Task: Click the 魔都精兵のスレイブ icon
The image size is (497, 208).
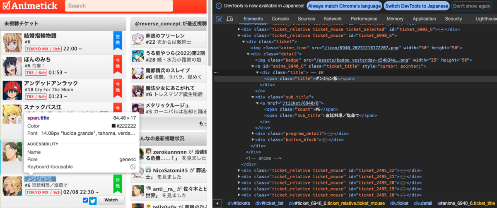Action: click(x=138, y=74)
